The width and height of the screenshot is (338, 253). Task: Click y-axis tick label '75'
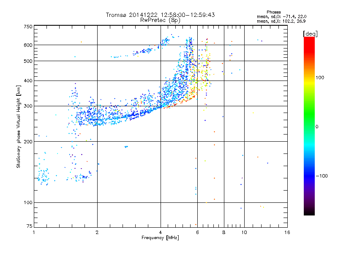[30, 226]
